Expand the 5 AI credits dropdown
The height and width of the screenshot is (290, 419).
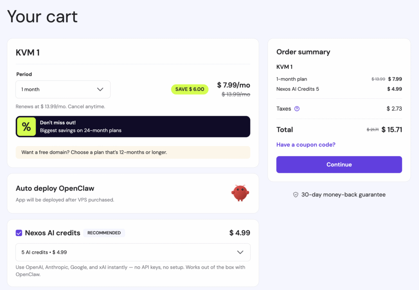(x=133, y=252)
